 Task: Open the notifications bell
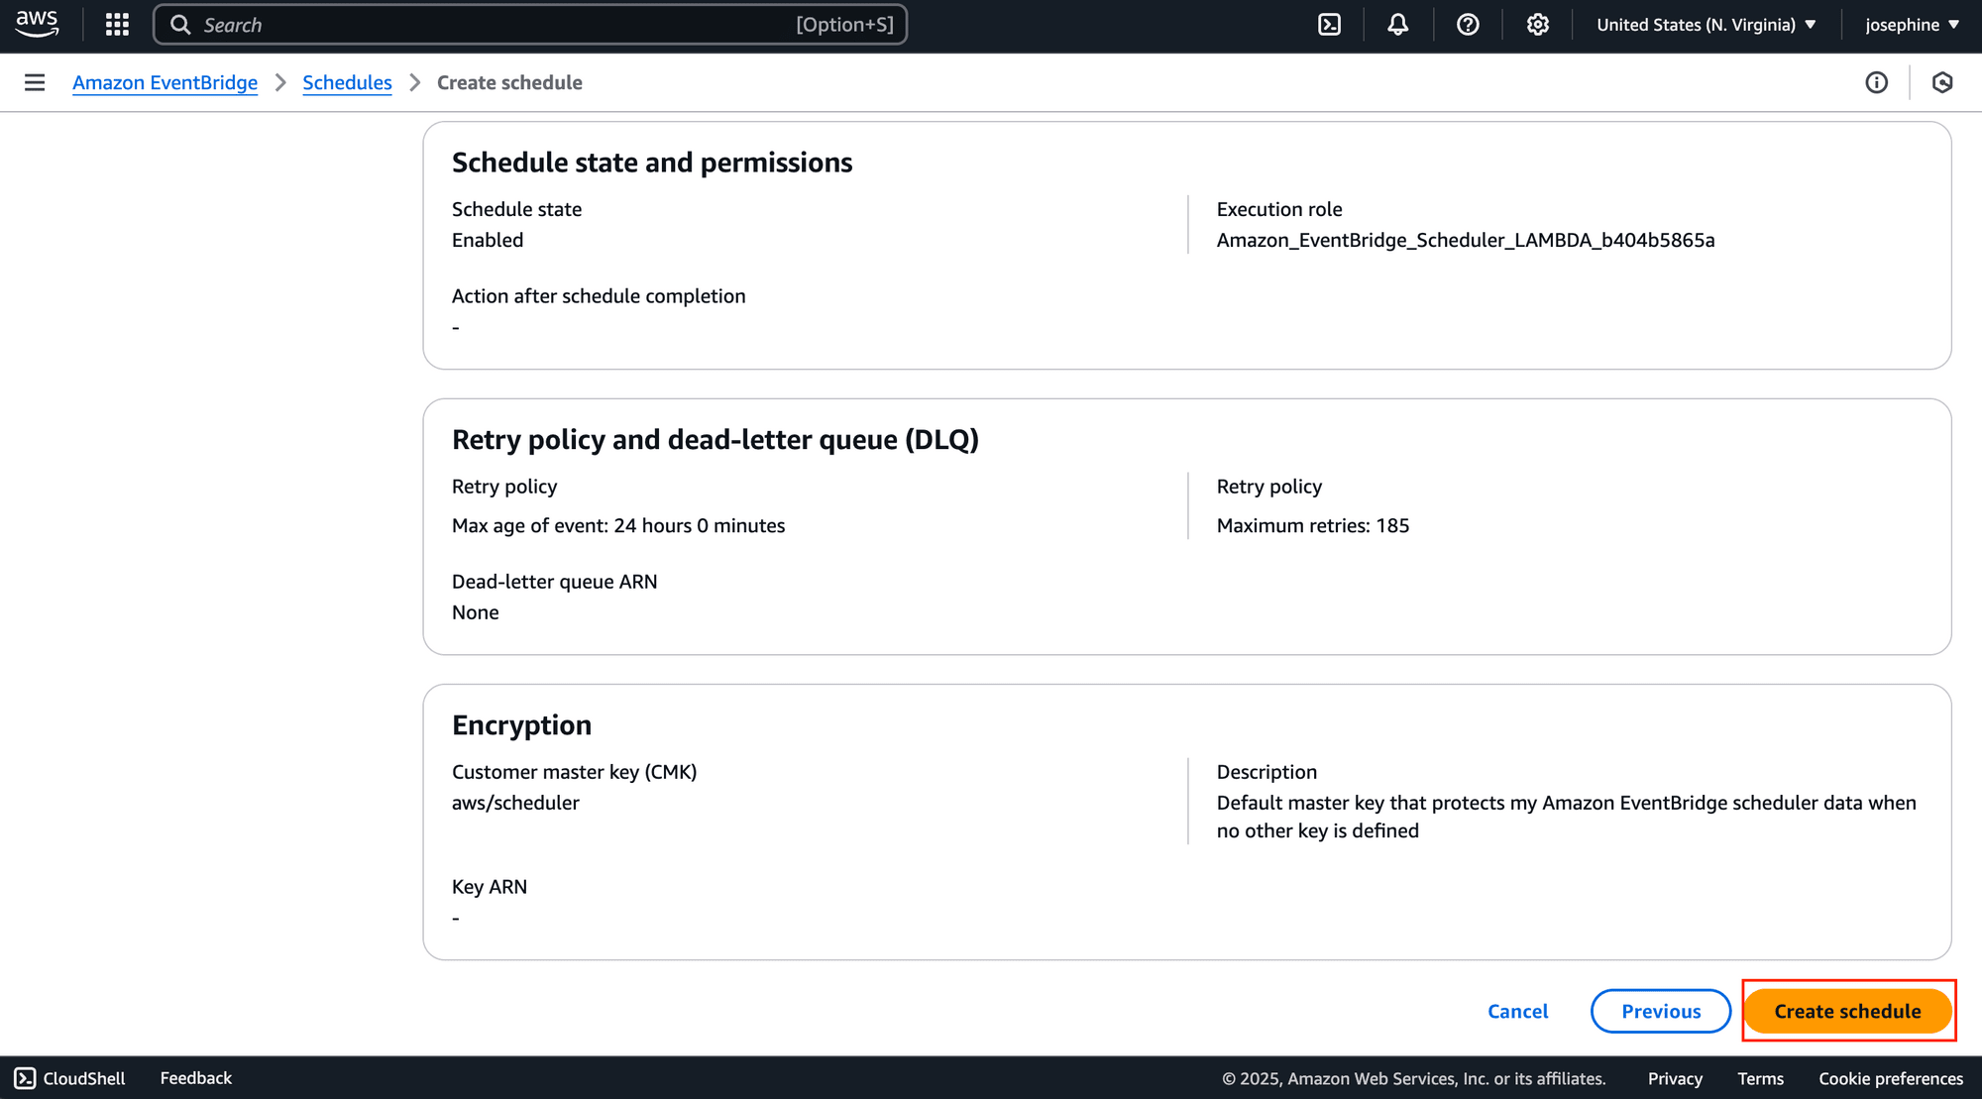tap(1397, 25)
